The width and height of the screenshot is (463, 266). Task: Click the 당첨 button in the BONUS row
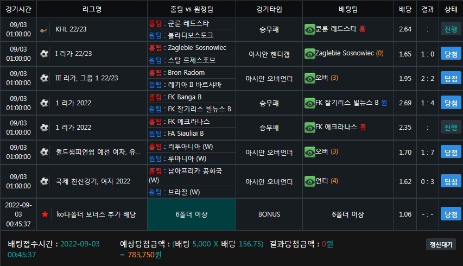[x=451, y=214]
